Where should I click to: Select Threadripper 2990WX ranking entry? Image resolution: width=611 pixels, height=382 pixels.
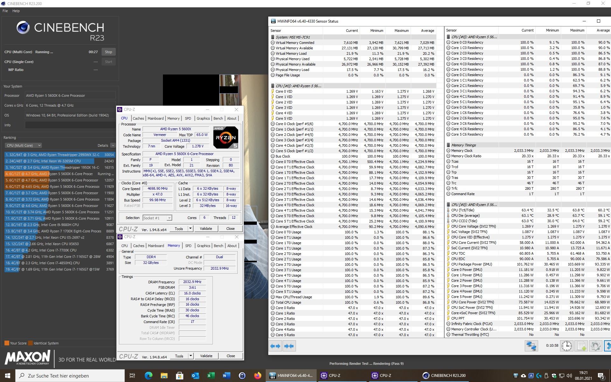pos(60,155)
